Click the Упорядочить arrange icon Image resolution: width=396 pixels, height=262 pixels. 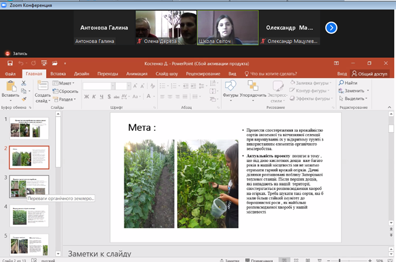[253, 86]
